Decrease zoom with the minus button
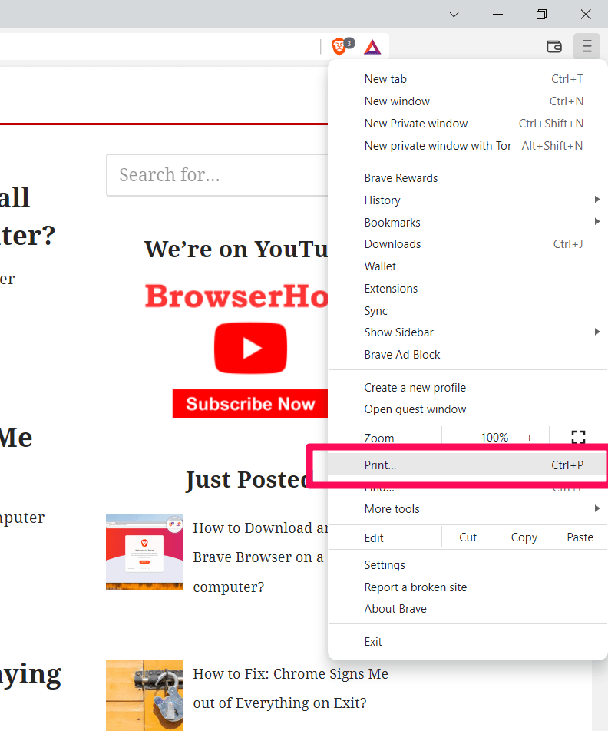Screen dimensions: 608x731 [459, 438]
